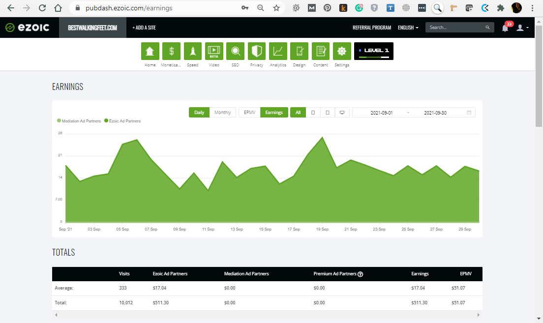Image resolution: width=543 pixels, height=323 pixels.
Task: Select All devices filter
Action: (x=298, y=113)
